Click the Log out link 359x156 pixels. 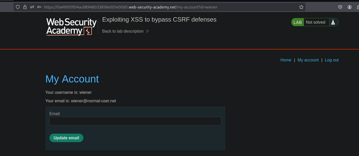[332, 60]
